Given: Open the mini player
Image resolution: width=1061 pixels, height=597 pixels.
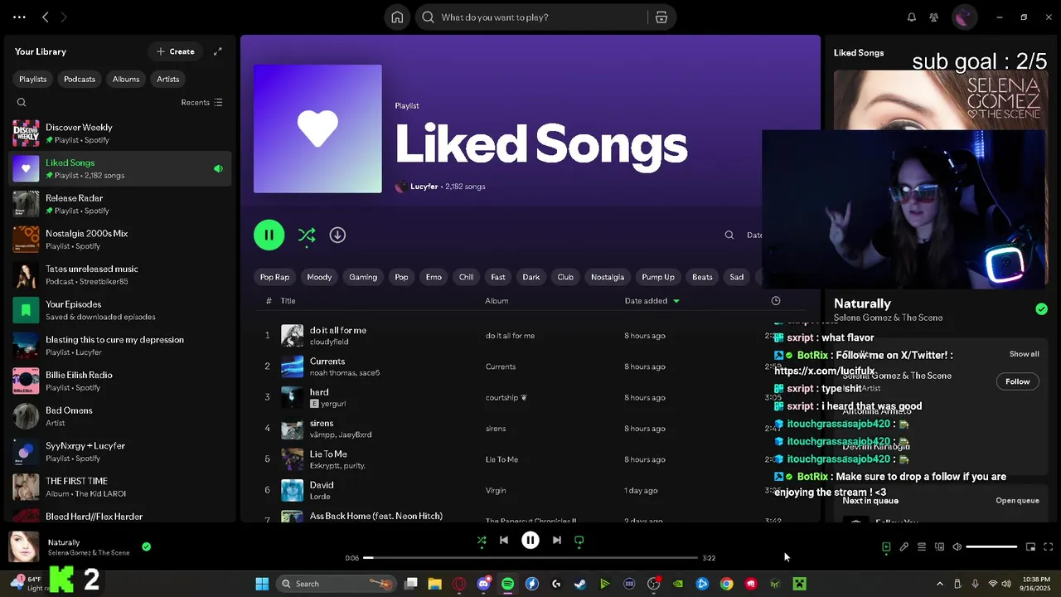Looking at the screenshot, I should [1030, 547].
